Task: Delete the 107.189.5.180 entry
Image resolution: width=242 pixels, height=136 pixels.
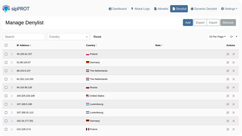Action: tap(233, 104)
